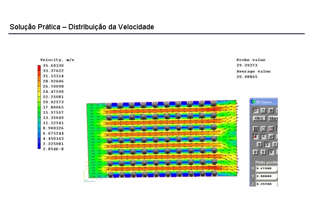This screenshot has width=314, height=217.
Task: Select the X plane button
Action: pyautogui.click(x=259, y=145)
